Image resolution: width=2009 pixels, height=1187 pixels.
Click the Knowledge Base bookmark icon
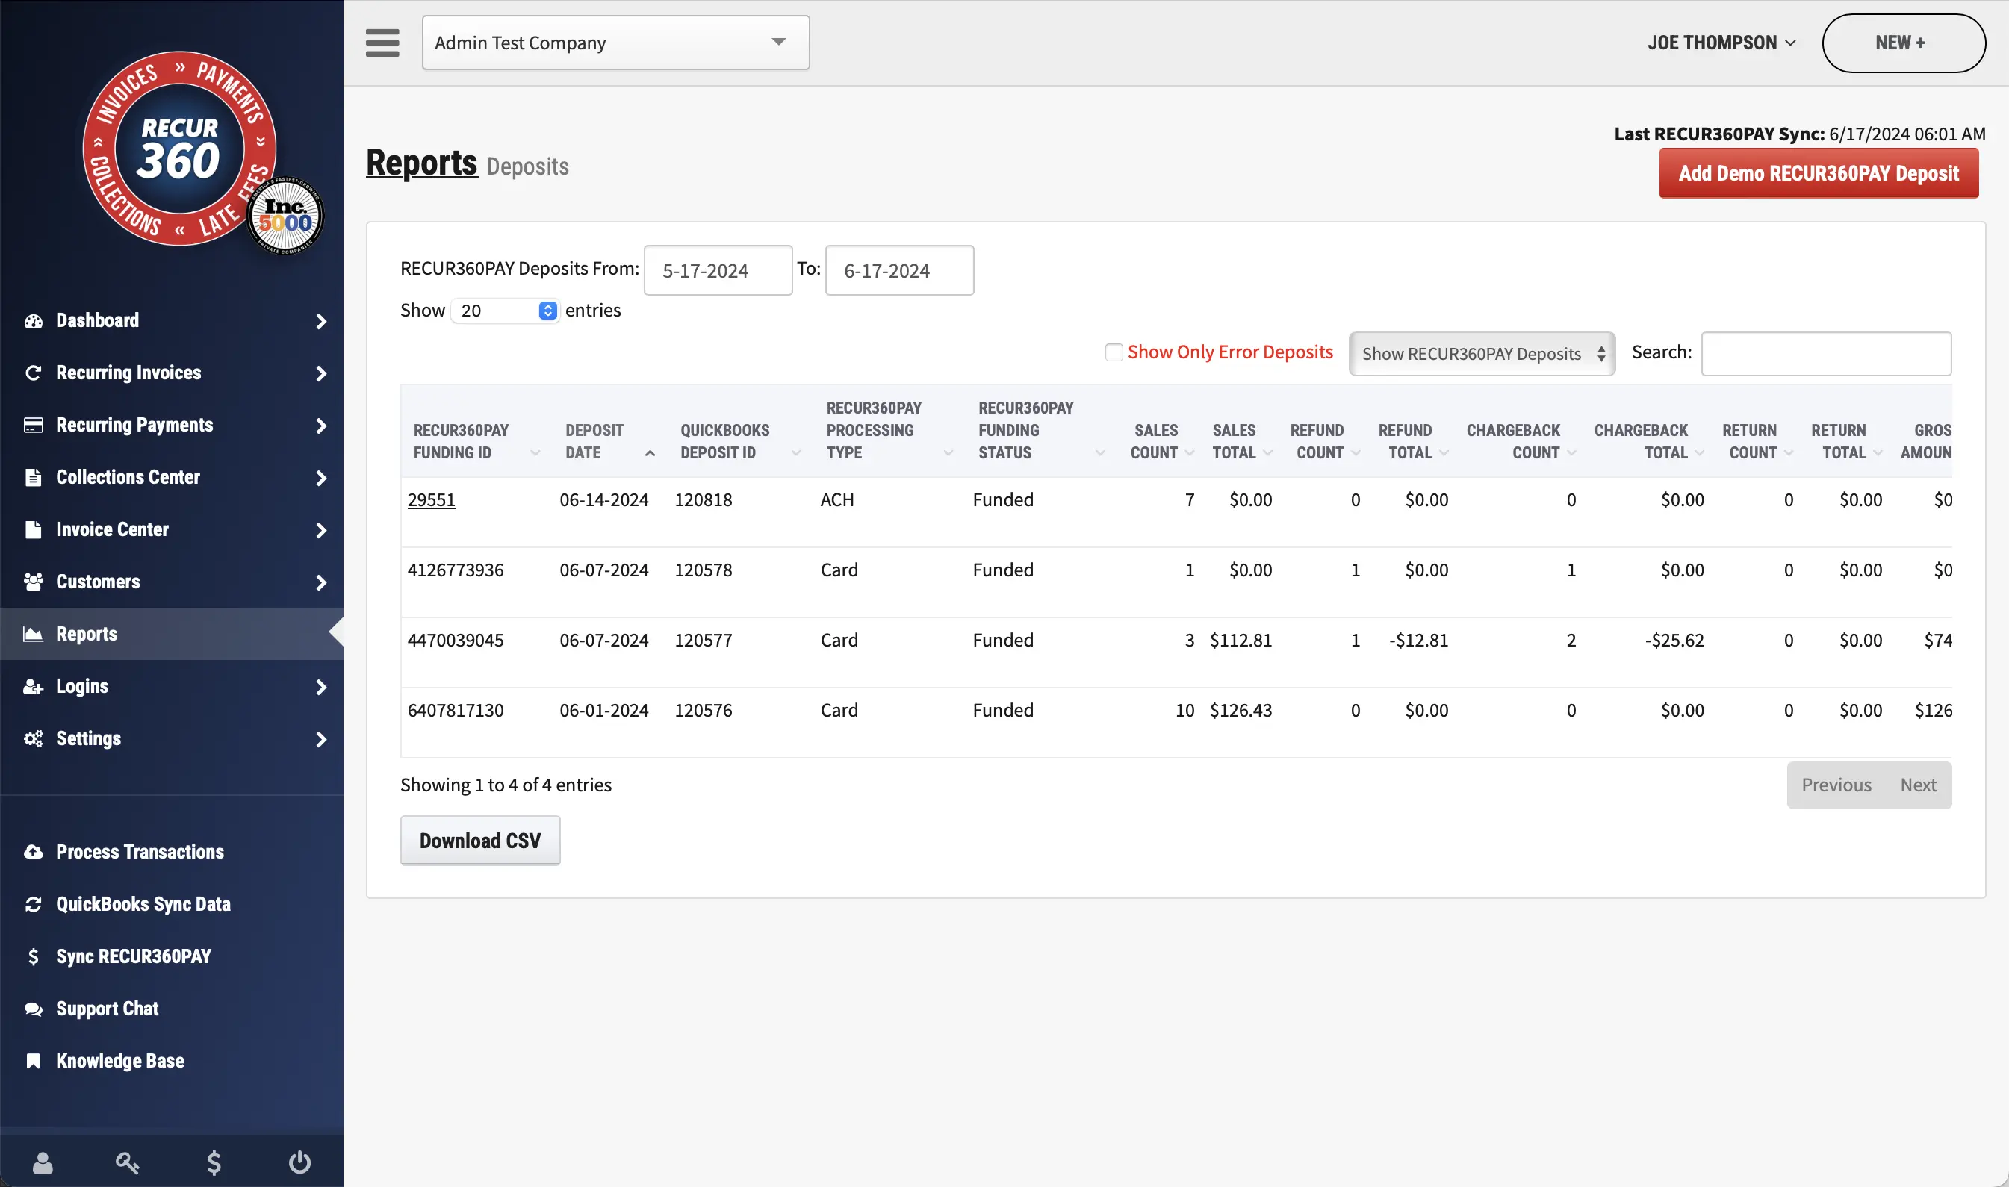(x=33, y=1061)
